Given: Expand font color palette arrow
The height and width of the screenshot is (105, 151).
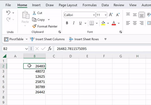Looking at the screenshot, I should (119, 23).
